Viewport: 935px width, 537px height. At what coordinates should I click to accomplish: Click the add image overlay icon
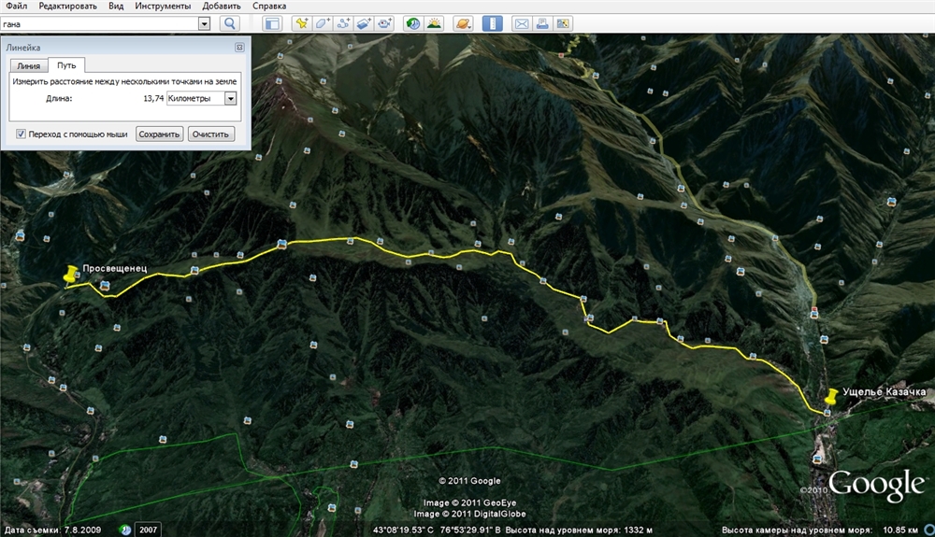coord(364,23)
